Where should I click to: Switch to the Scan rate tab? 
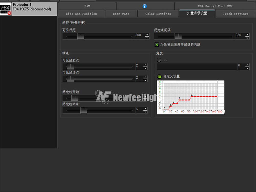pyautogui.click(x=121, y=14)
